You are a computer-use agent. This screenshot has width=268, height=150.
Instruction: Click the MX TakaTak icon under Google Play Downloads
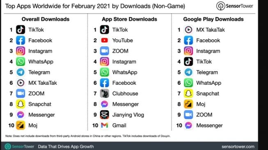[x=188, y=30]
